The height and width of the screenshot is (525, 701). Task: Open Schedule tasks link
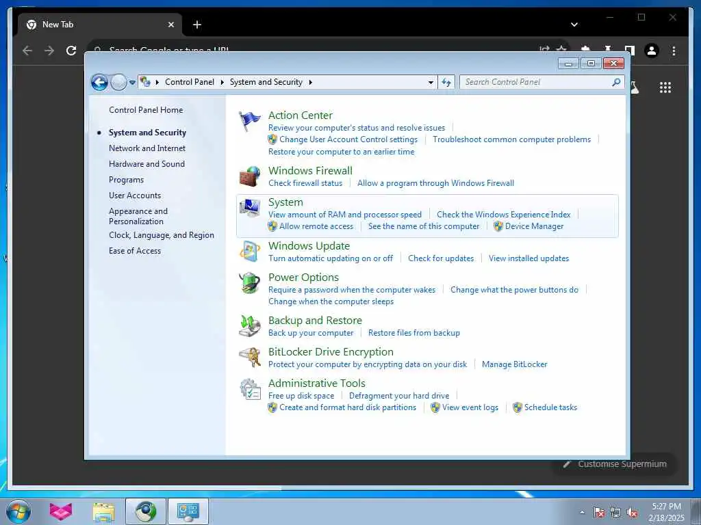pos(551,407)
